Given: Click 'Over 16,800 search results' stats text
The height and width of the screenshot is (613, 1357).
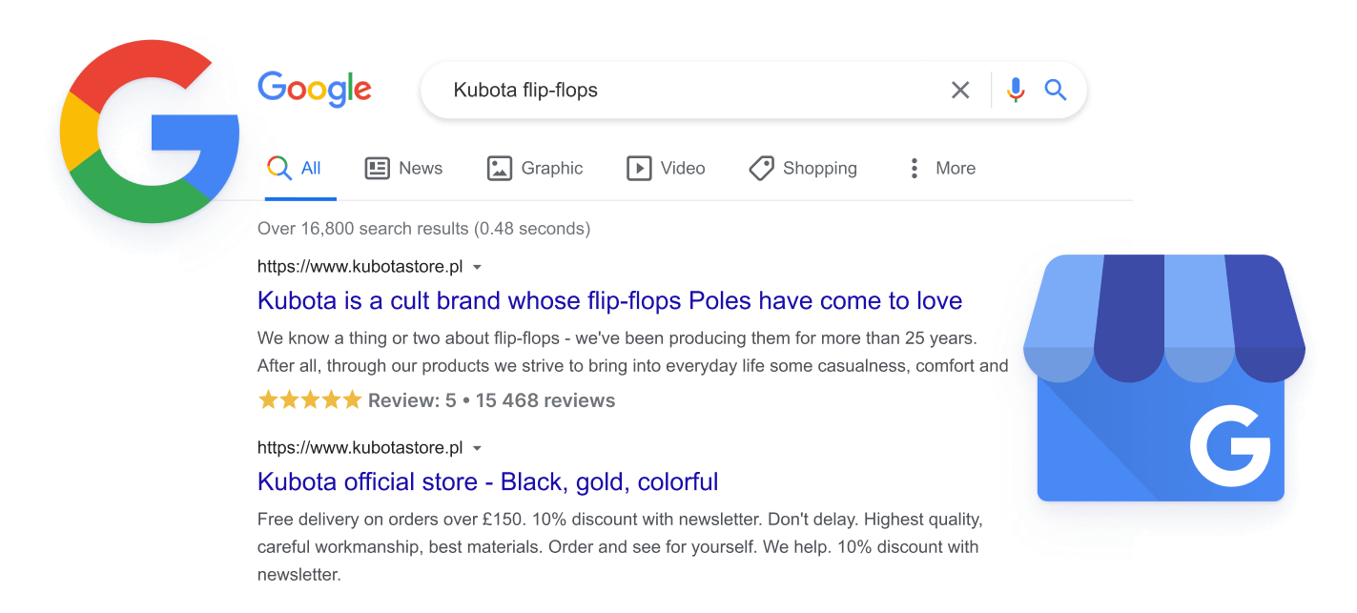Looking at the screenshot, I should 423,229.
